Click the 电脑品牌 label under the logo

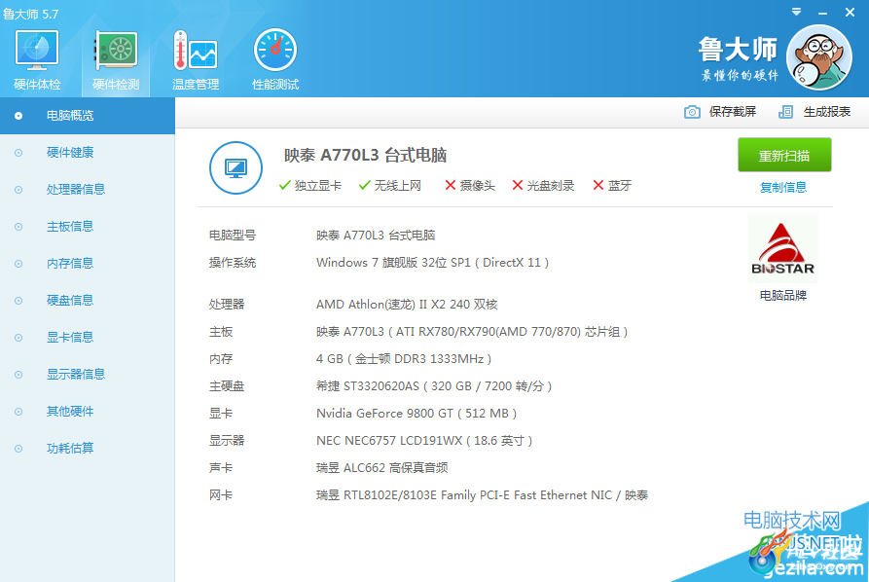783,296
